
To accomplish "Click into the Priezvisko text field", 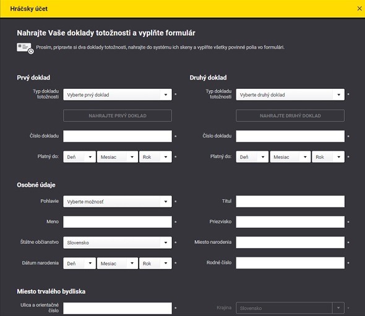I will pyautogui.click(x=290, y=222).
